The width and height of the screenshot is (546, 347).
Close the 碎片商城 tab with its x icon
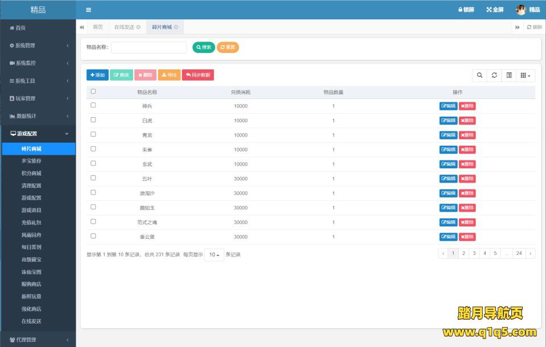tap(176, 27)
